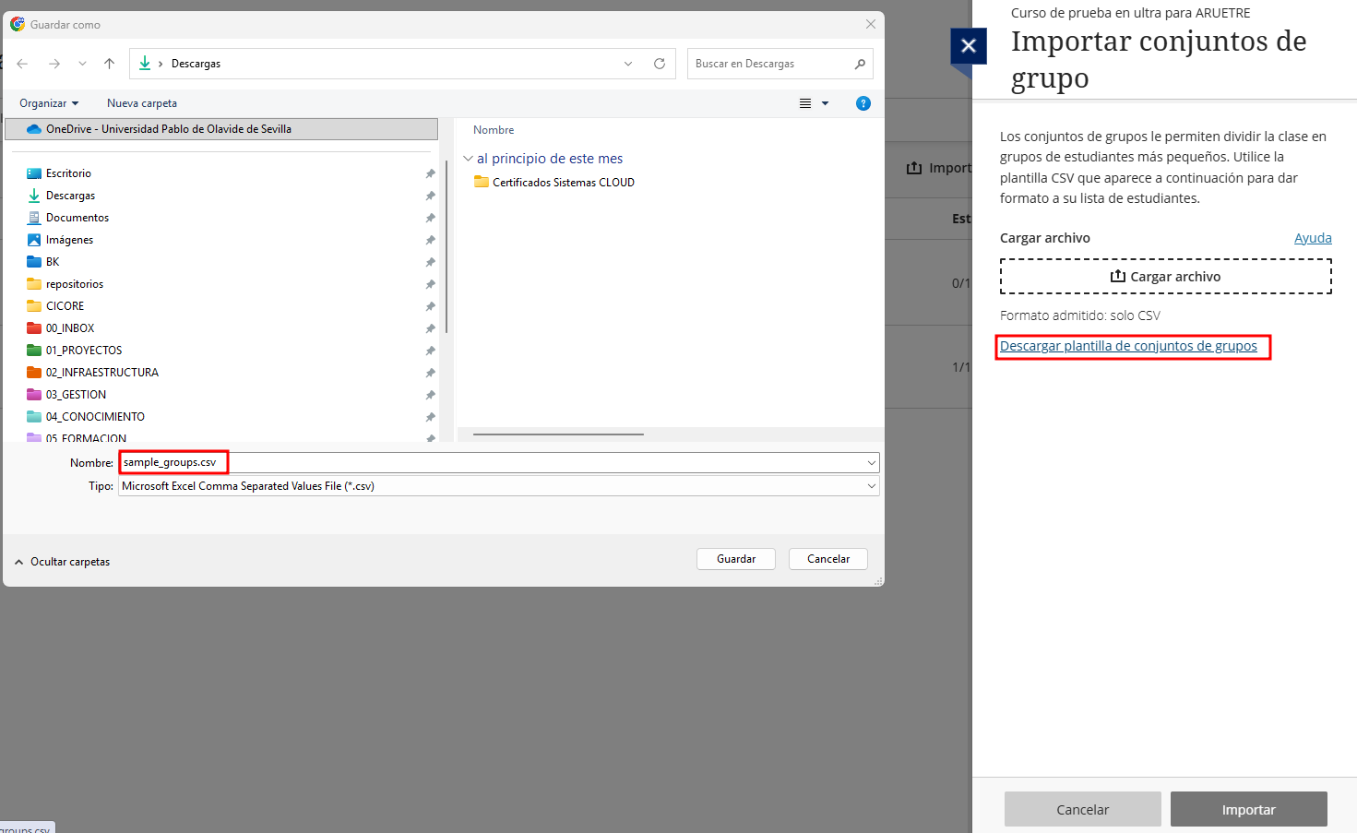Unpin the Escritorio quick access pin
Viewport: 1357px width, 833px height.
pos(430,173)
